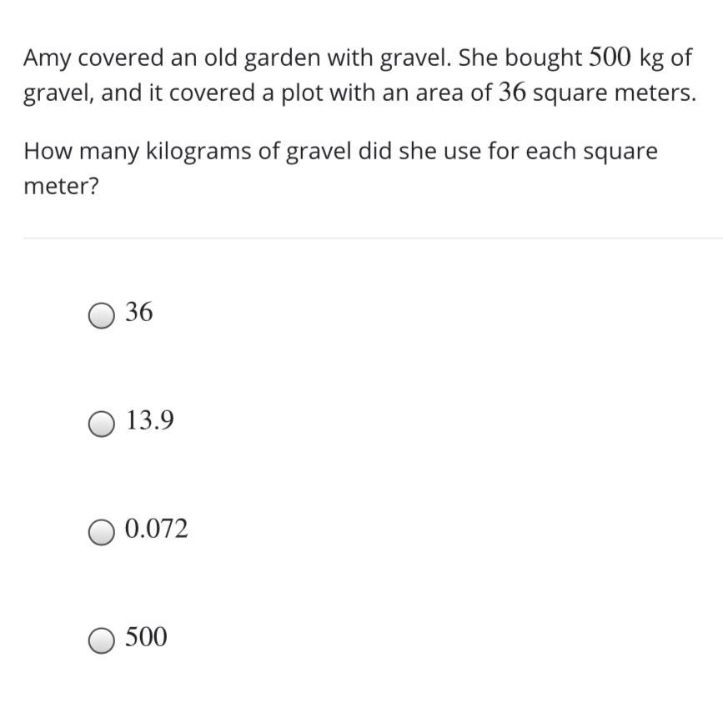Select the radio button for answer 36
The width and height of the screenshot is (723, 723).
[x=102, y=316]
